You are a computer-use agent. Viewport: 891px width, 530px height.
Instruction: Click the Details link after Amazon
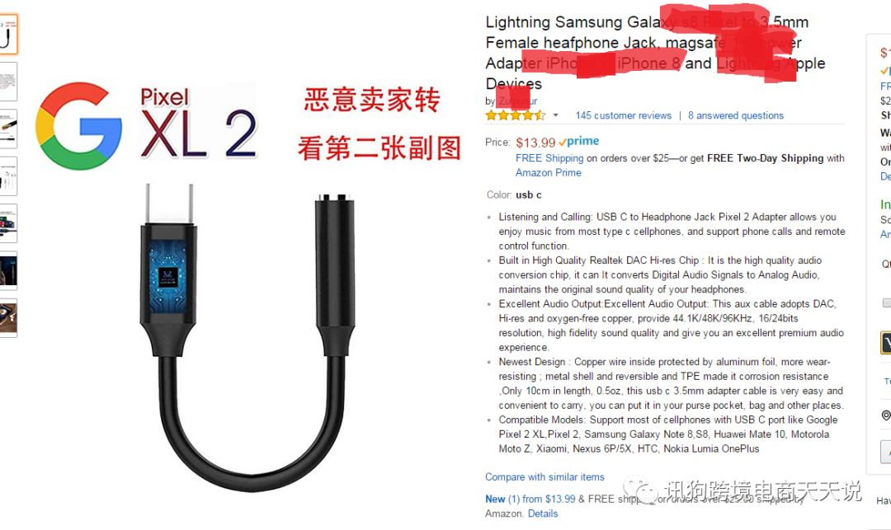(543, 514)
